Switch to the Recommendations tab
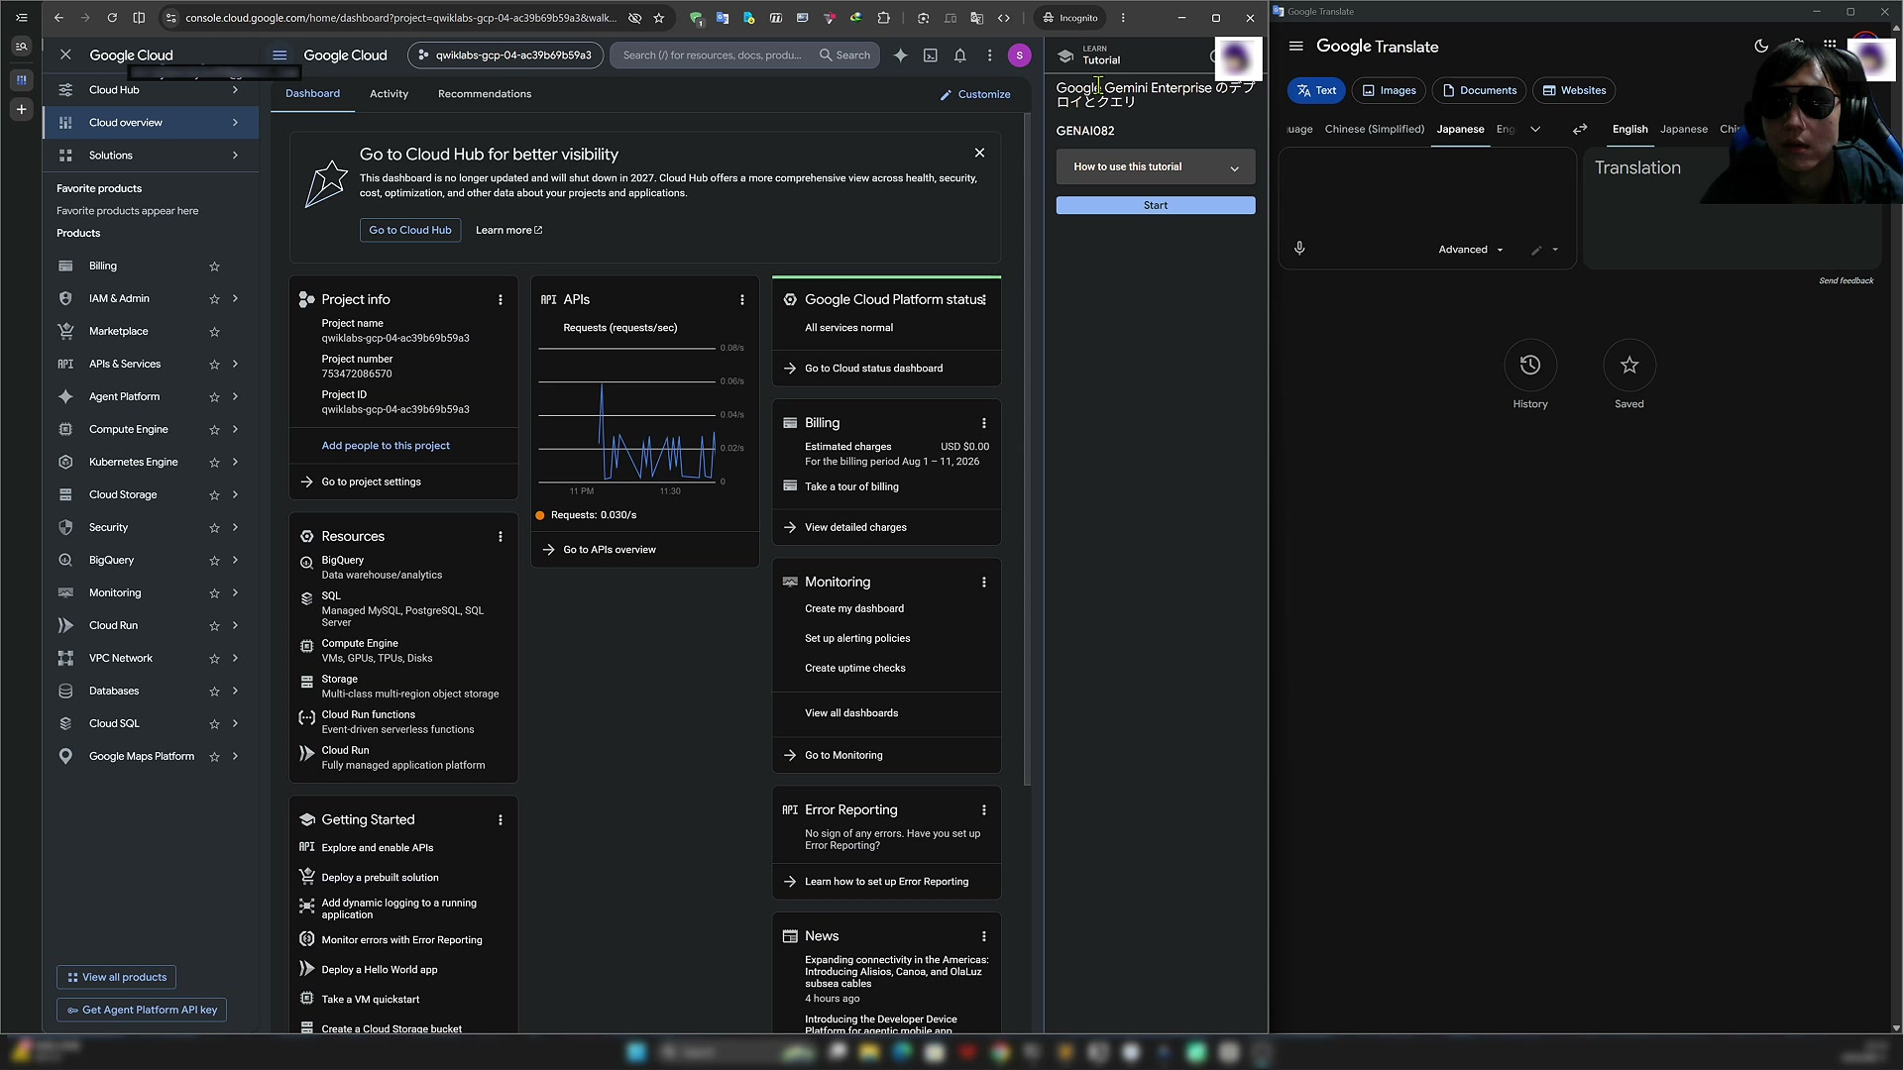This screenshot has width=1903, height=1070. click(485, 94)
